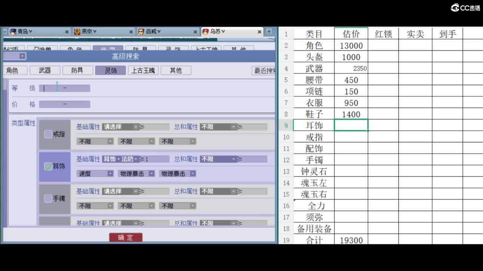Click the red 确定 confirm button
The height and width of the screenshot is (271, 483).
pyautogui.click(x=126, y=237)
